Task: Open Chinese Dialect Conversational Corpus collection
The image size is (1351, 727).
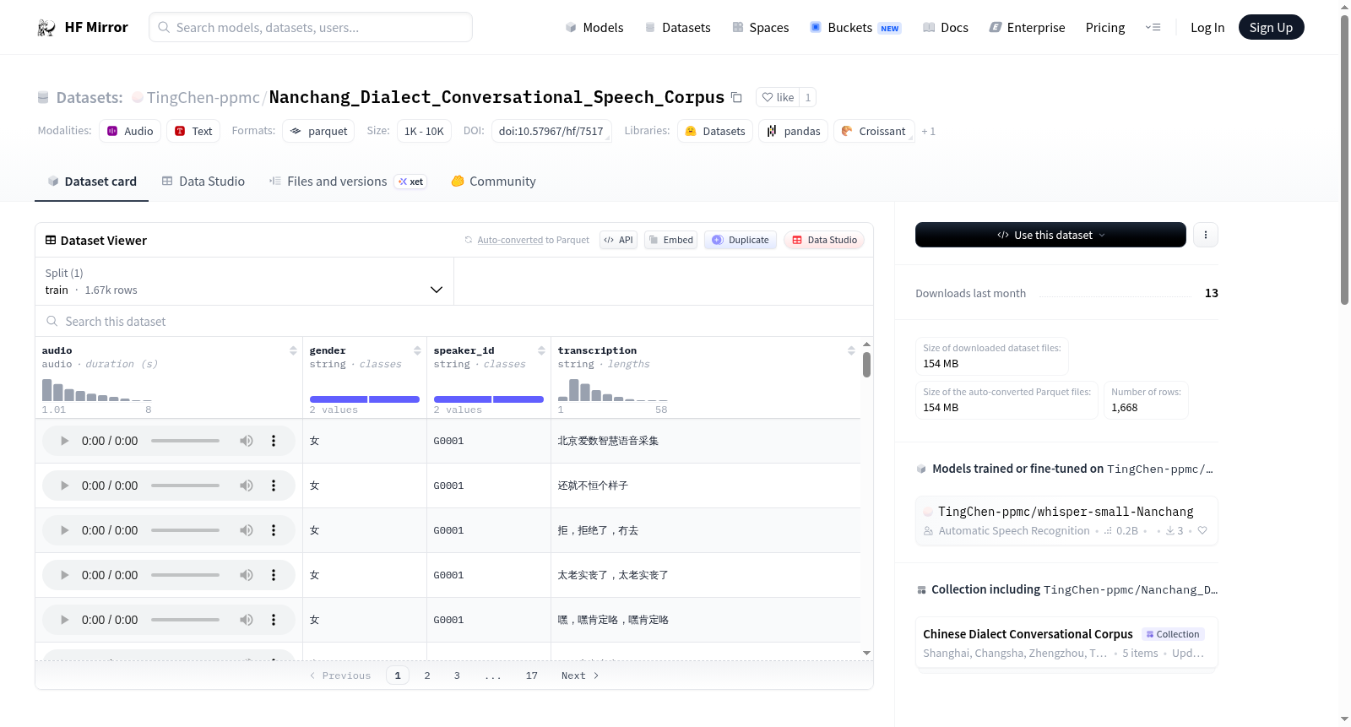Action: (x=1066, y=643)
